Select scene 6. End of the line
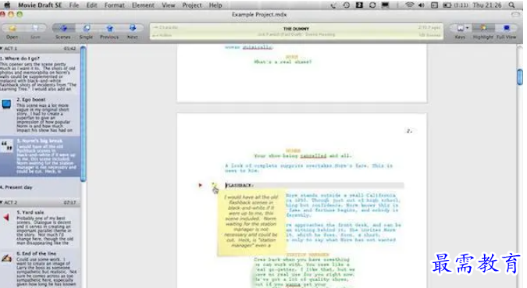 (x=40, y=268)
